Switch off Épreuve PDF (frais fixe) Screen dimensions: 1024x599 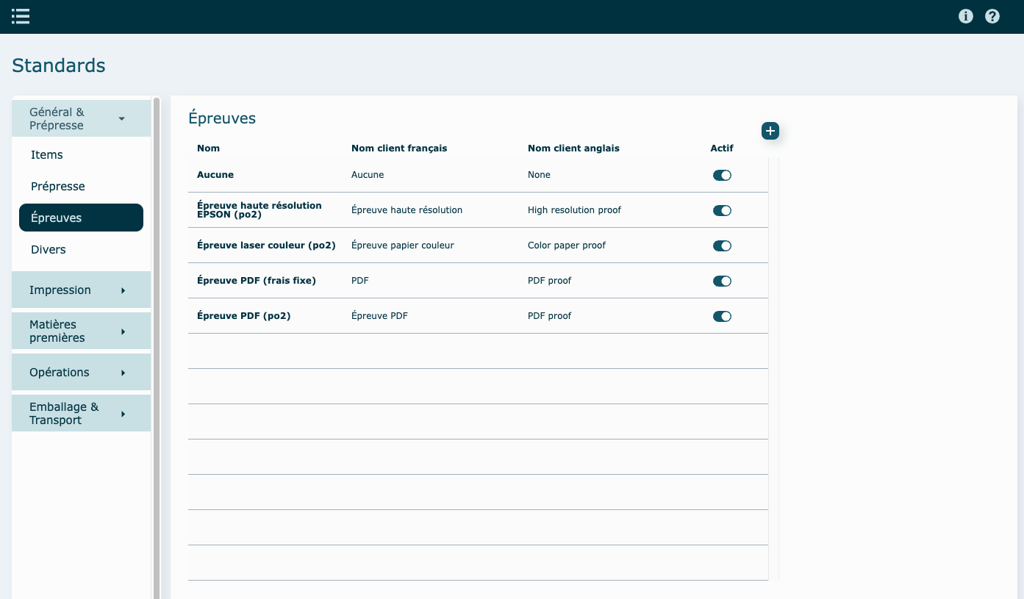click(x=722, y=281)
